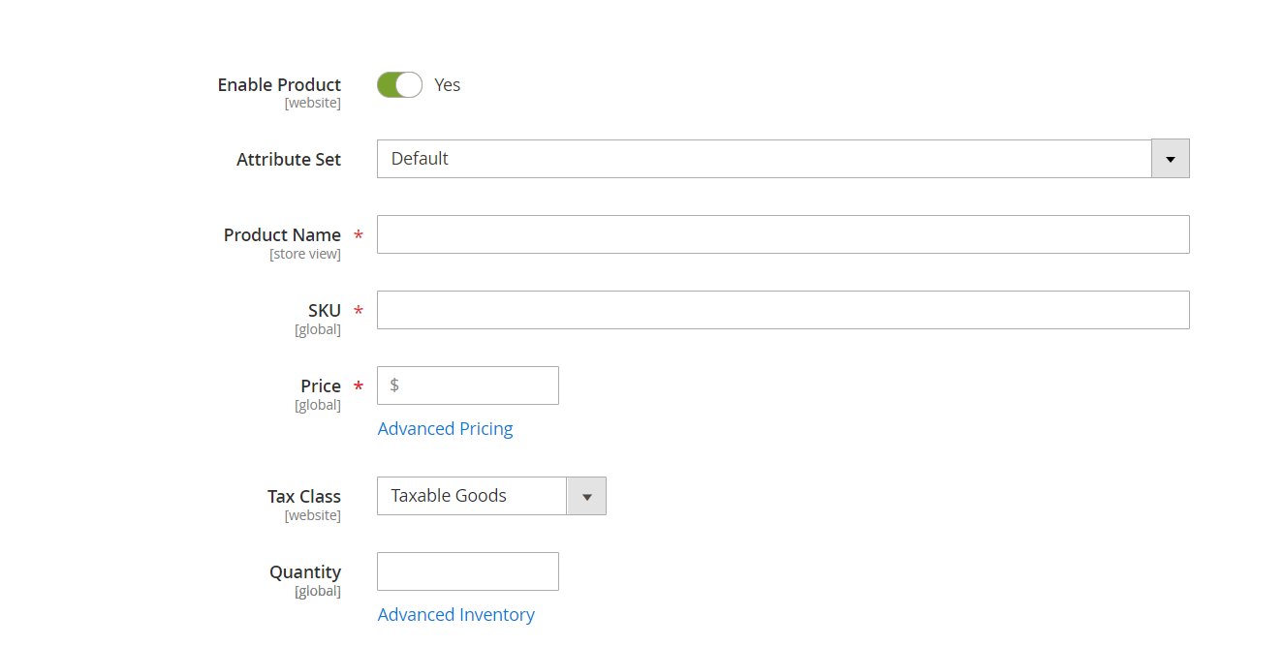Open the Advanced Pricing link

445,429
